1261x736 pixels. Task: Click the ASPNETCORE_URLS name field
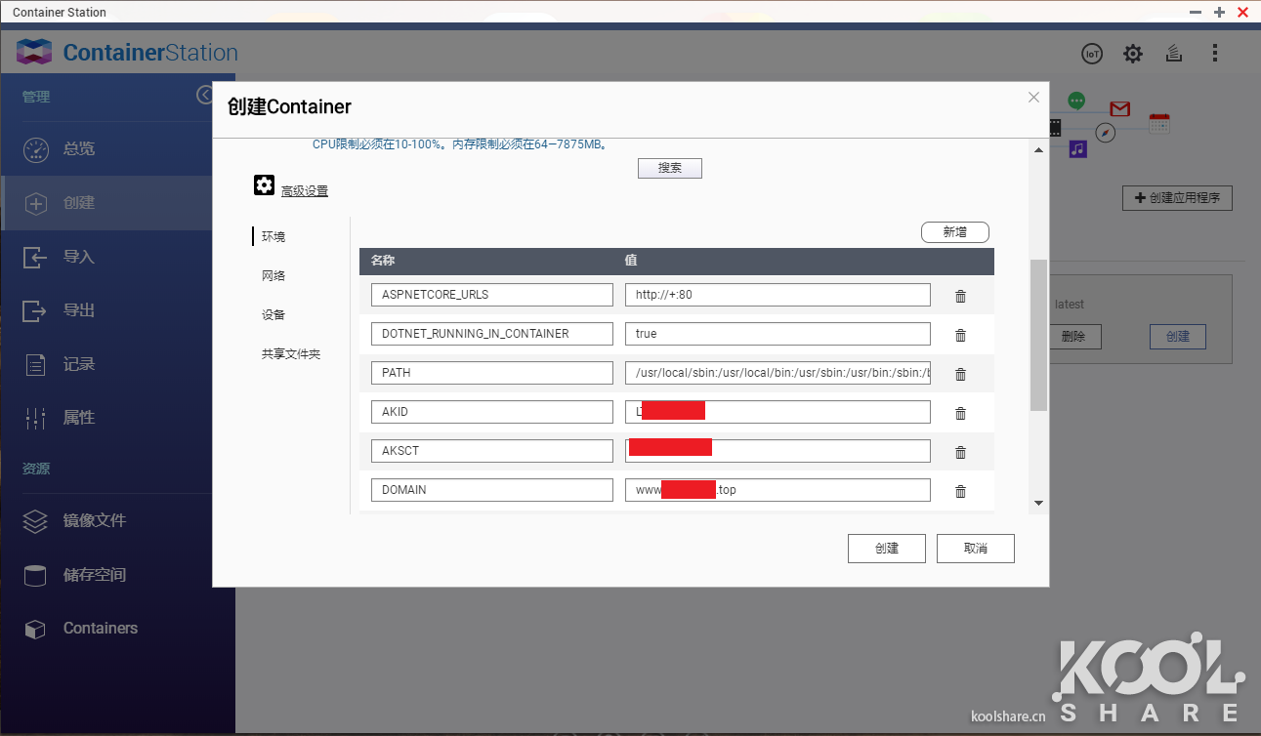492,295
